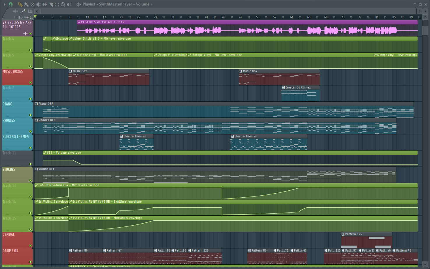Select the Draw pencil tool
The height and width of the screenshot is (269, 430).
coord(20,4)
